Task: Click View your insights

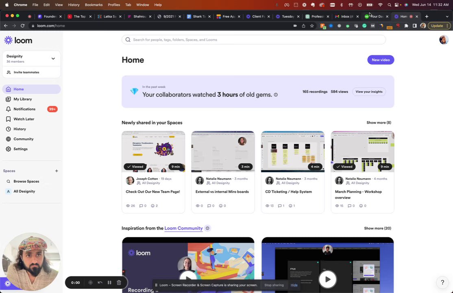Action: click(369, 92)
